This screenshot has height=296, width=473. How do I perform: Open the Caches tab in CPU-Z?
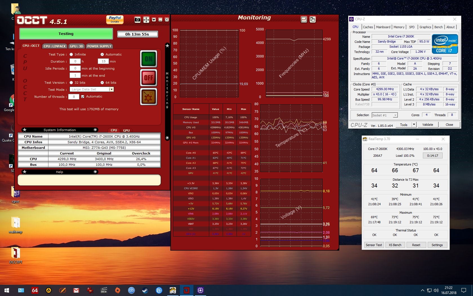coord(368,27)
